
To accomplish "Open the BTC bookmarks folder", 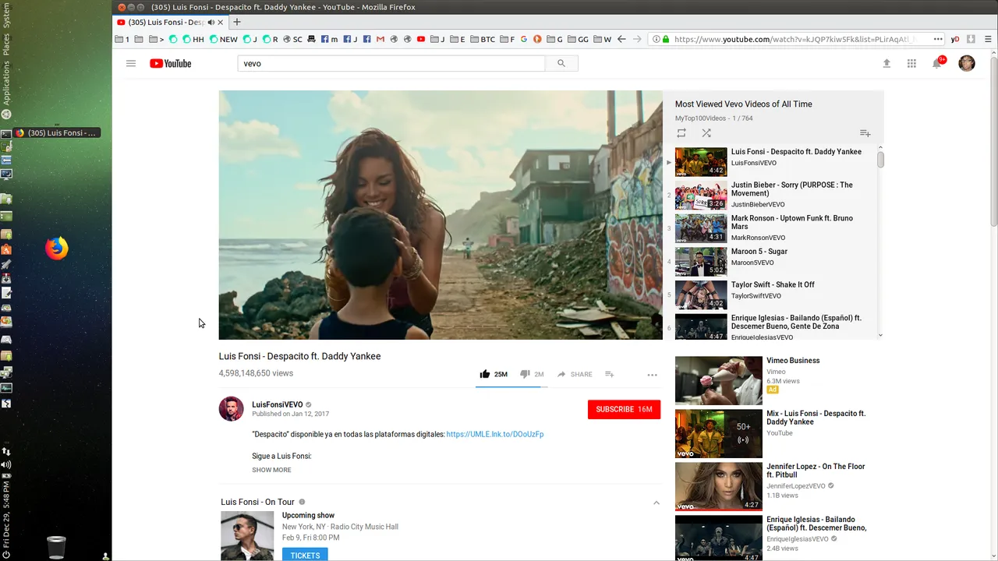I will [x=483, y=39].
